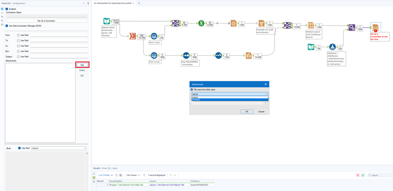
Task: Open the Body field dropdown showing Layout
Action: 59,148
